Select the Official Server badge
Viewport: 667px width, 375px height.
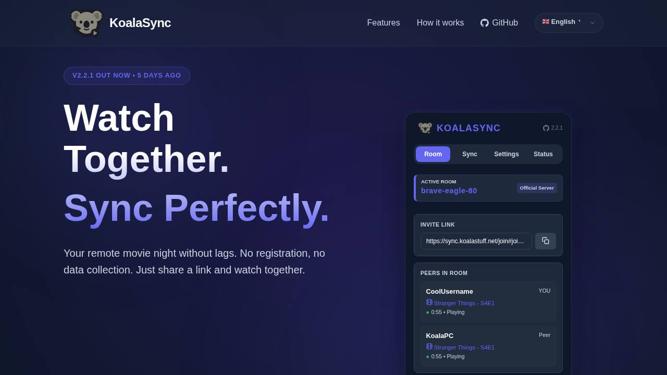tap(537, 188)
